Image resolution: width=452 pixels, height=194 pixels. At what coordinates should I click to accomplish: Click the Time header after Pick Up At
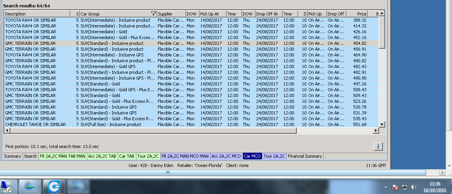[234, 14]
